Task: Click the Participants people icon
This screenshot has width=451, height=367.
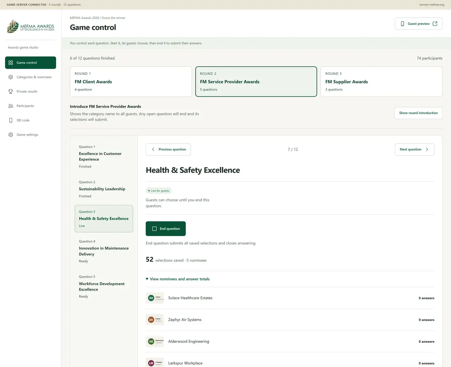Action: [11, 106]
